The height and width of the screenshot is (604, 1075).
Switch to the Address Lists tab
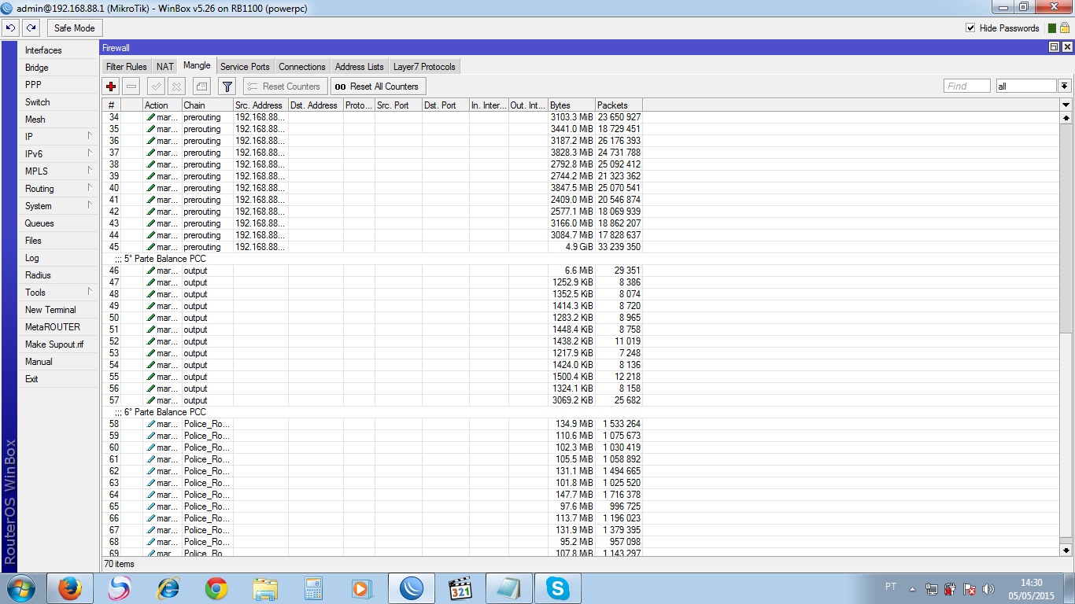[360, 67]
